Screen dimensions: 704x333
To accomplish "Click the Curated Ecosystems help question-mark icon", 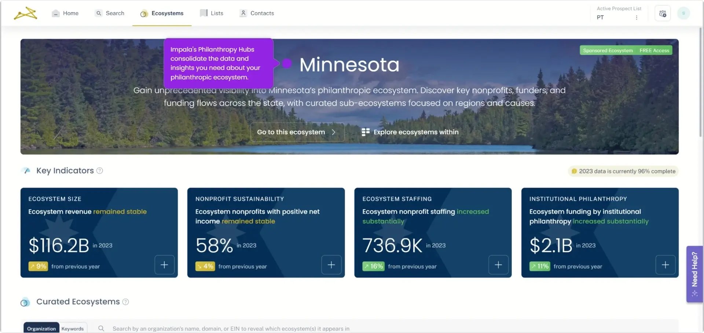I will point(125,302).
